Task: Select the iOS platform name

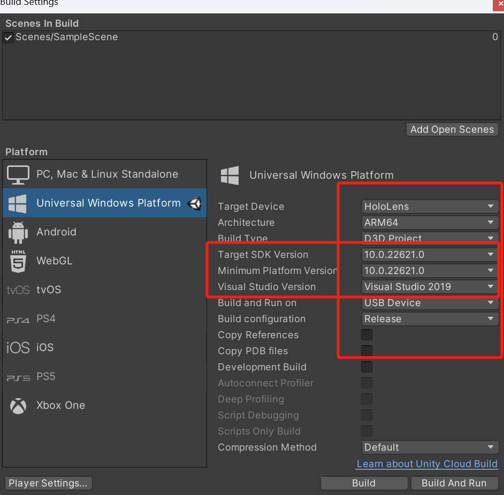Action: pos(45,347)
